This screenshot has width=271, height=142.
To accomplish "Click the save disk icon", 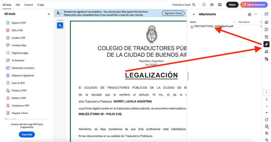I will [204, 5].
